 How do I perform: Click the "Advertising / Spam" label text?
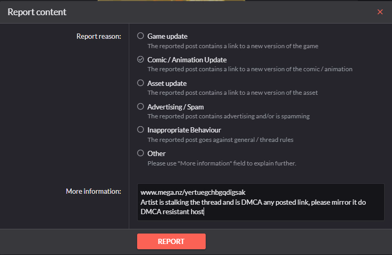[177, 107]
